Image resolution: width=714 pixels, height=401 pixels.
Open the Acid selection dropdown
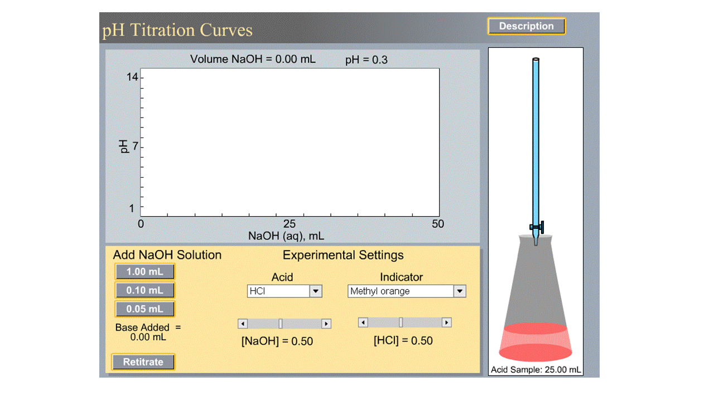(x=316, y=291)
